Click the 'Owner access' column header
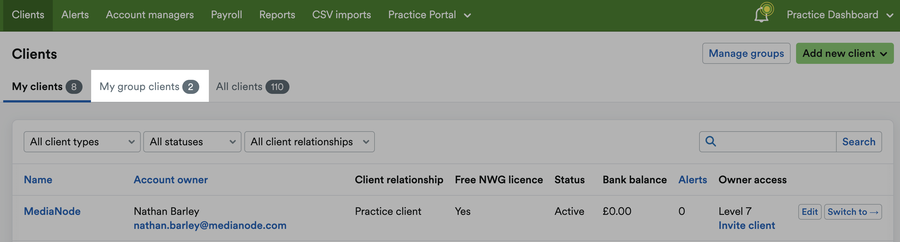The height and width of the screenshot is (242, 900). tap(752, 179)
